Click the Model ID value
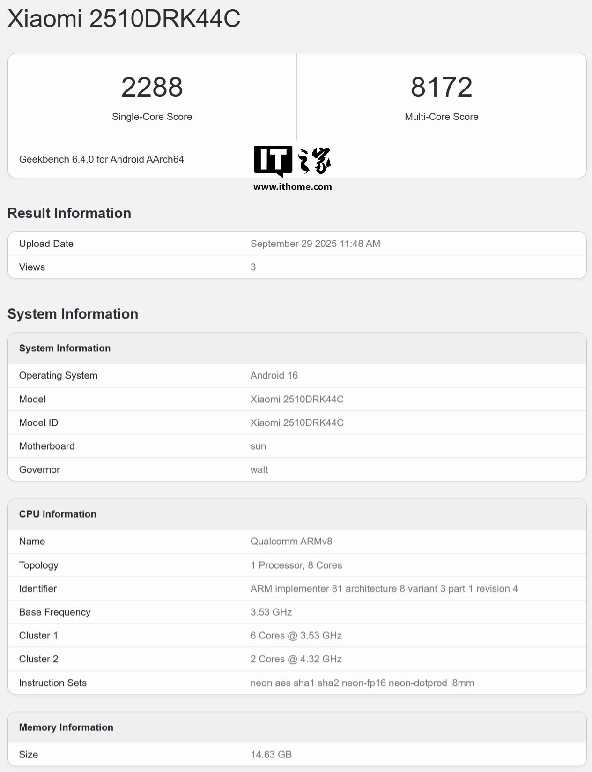This screenshot has height=772, width=592. [297, 423]
